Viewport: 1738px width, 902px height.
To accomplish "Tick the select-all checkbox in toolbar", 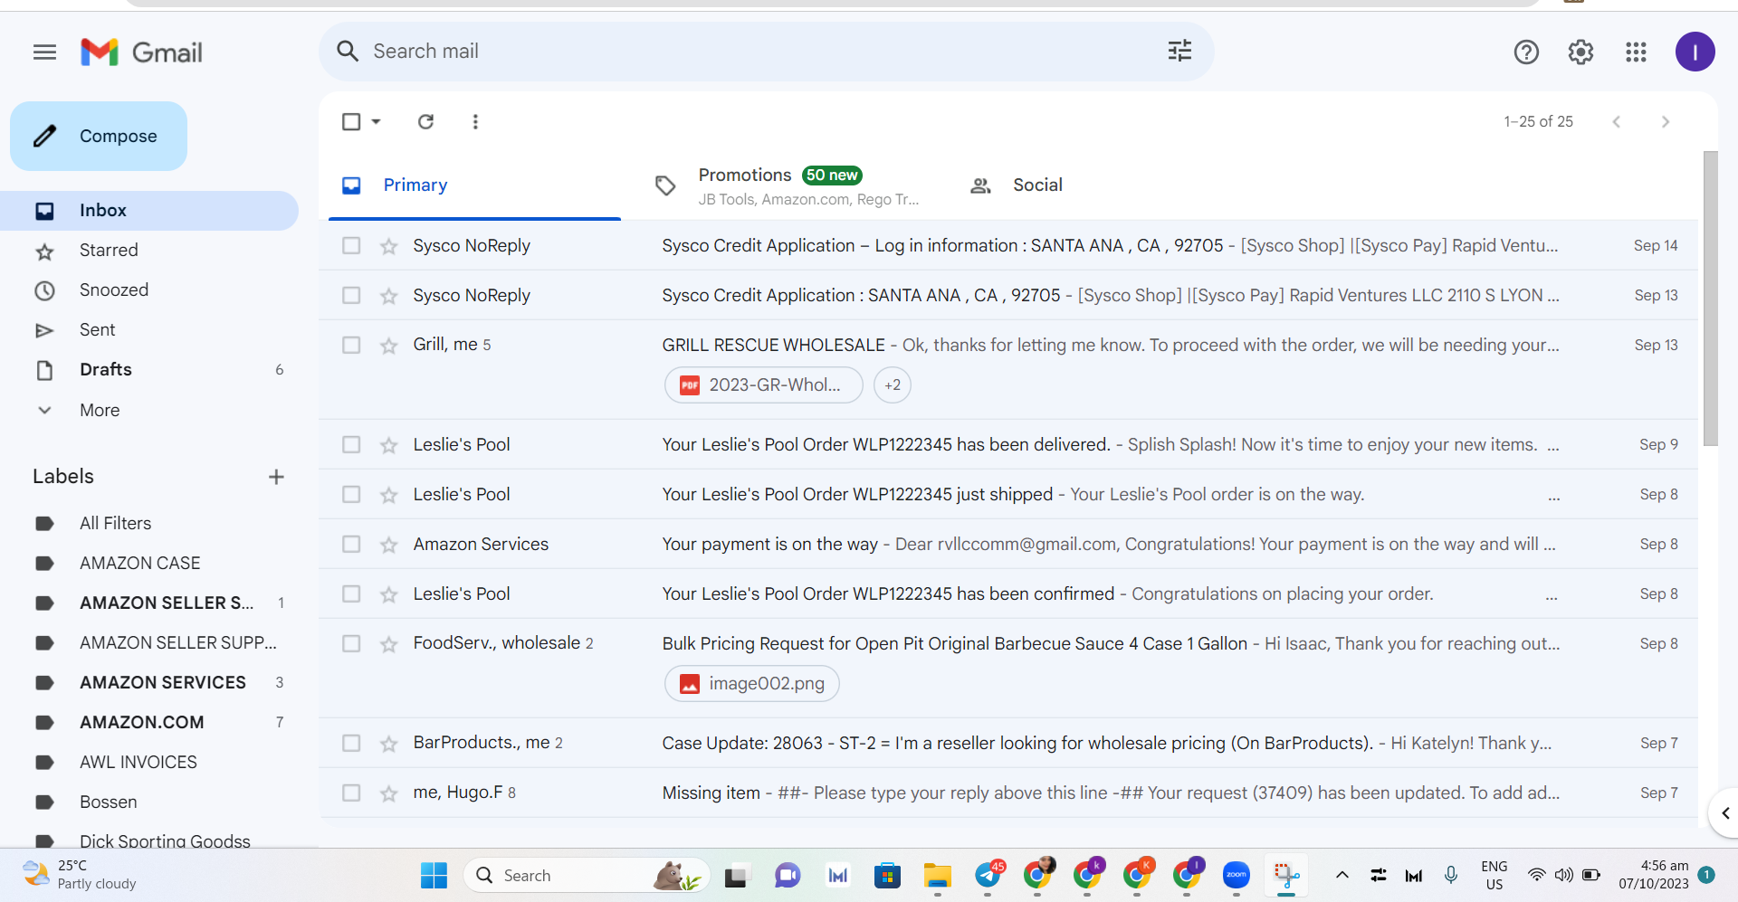I will pyautogui.click(x=351, y=121).
